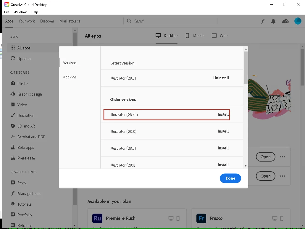Click the Portfolio icon
Image resolution: width=305 pixels, height=229 pixels.
coord(13,215)
